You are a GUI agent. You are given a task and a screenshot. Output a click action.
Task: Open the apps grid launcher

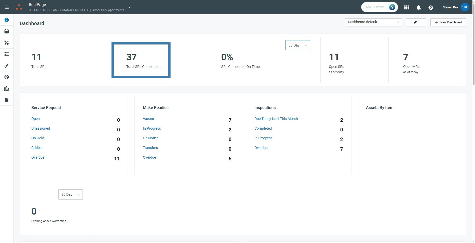407,8
